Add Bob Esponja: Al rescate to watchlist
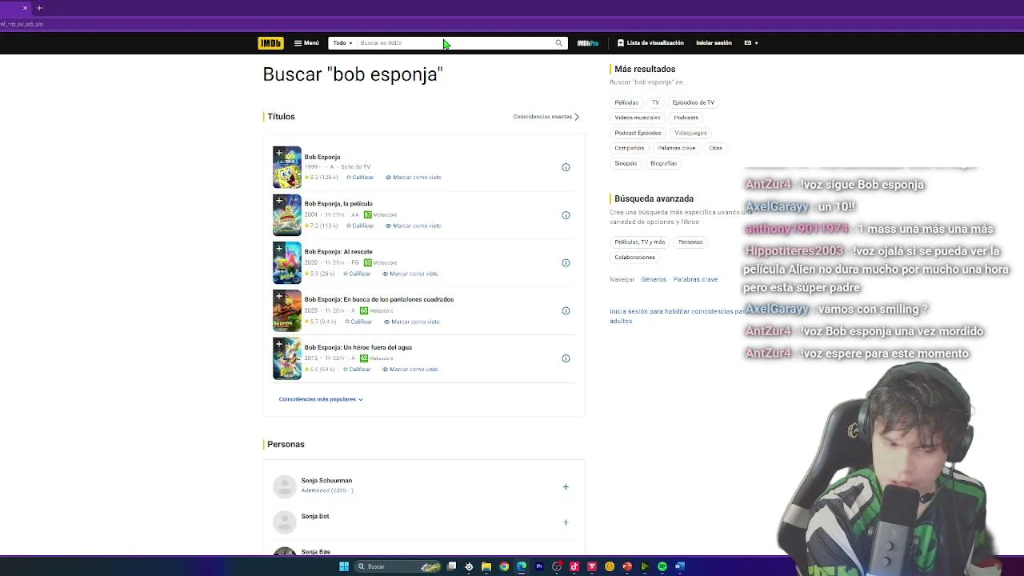Image resolution: width=1024 pixels, height=576 pixels. tap(279, 248)
